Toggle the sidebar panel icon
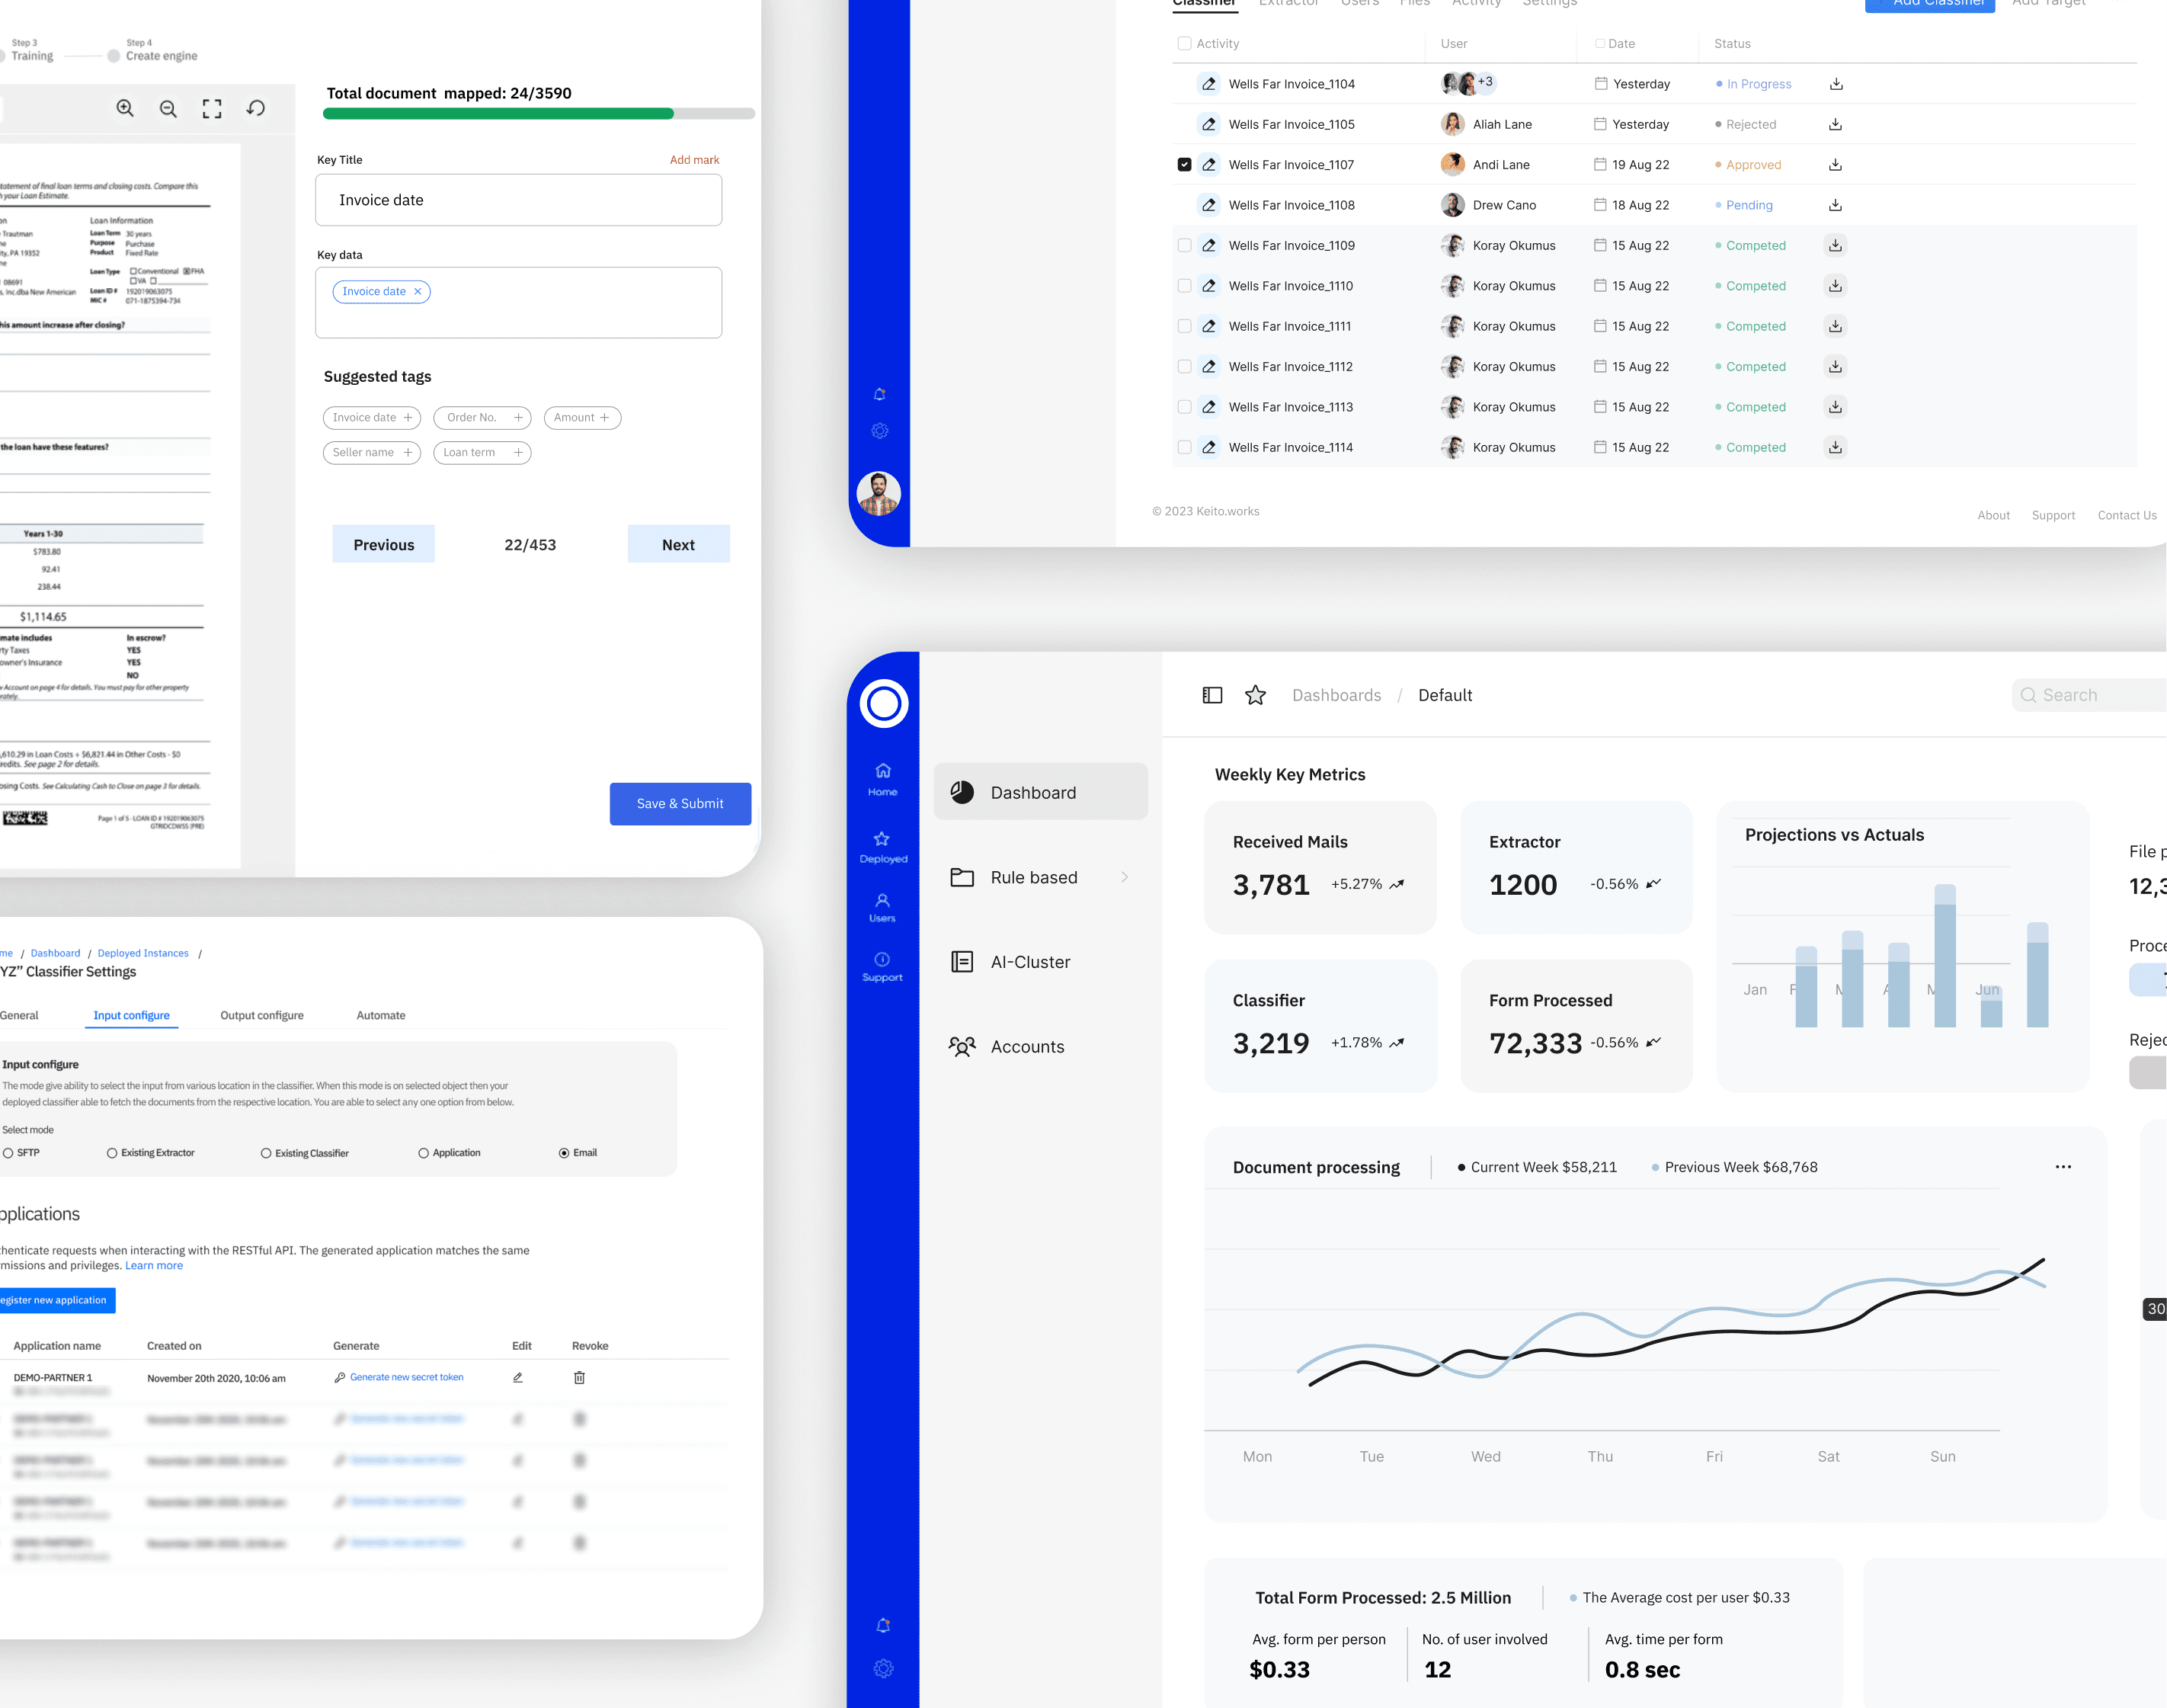 tap(1212, 695)
